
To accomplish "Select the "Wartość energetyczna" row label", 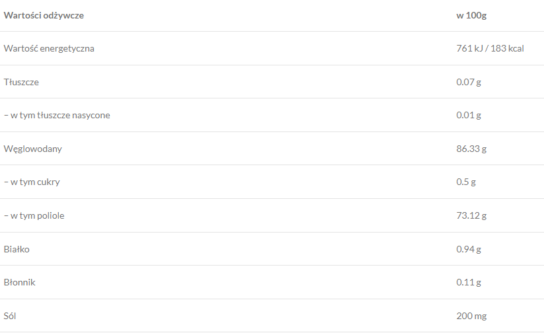I will click(49, 48).
